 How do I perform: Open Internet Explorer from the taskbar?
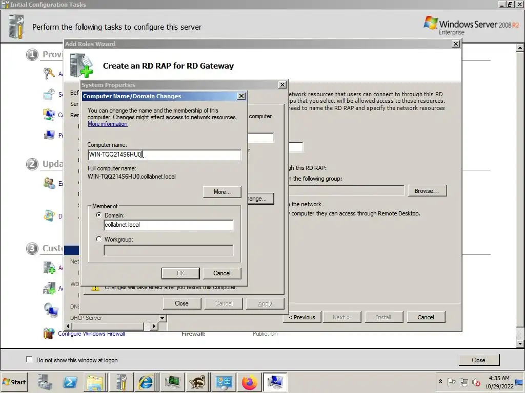click(146, 382)
